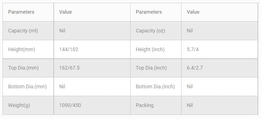Screen dimensions: 261x119
Task: Select the 162/67.5 diameter value
Action: (x=69, y=68)
